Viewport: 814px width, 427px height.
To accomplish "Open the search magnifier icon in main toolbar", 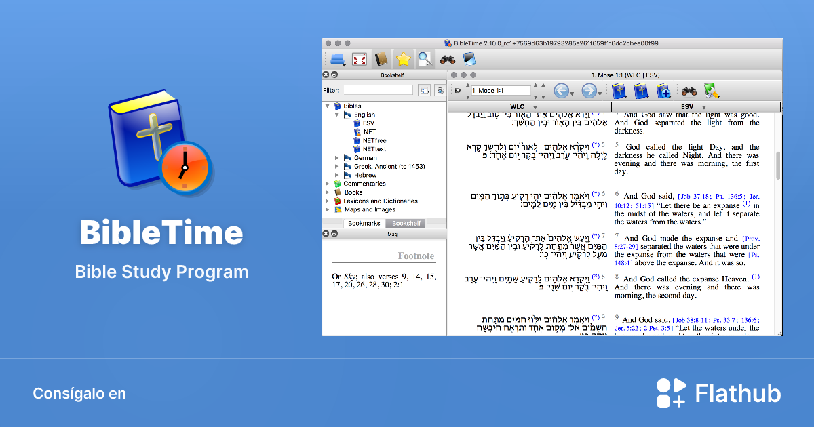I will pos(425,59).
